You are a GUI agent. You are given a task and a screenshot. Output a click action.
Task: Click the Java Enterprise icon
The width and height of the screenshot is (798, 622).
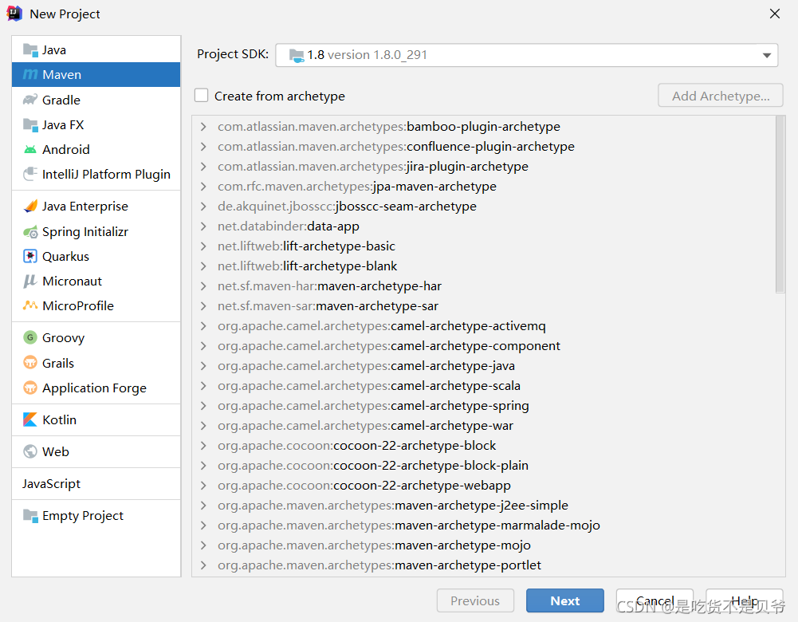pos(30,207)
